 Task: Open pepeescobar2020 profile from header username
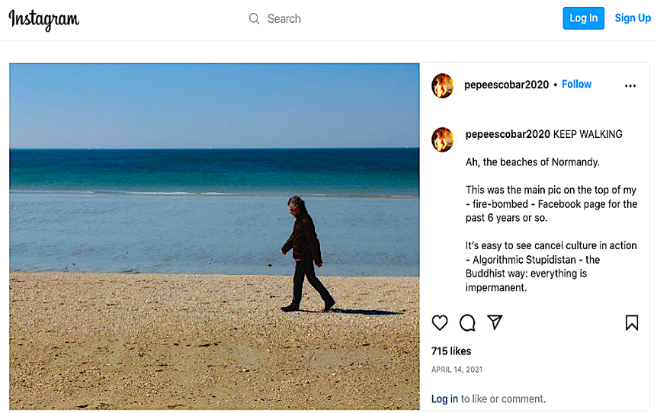coord(506,85)
